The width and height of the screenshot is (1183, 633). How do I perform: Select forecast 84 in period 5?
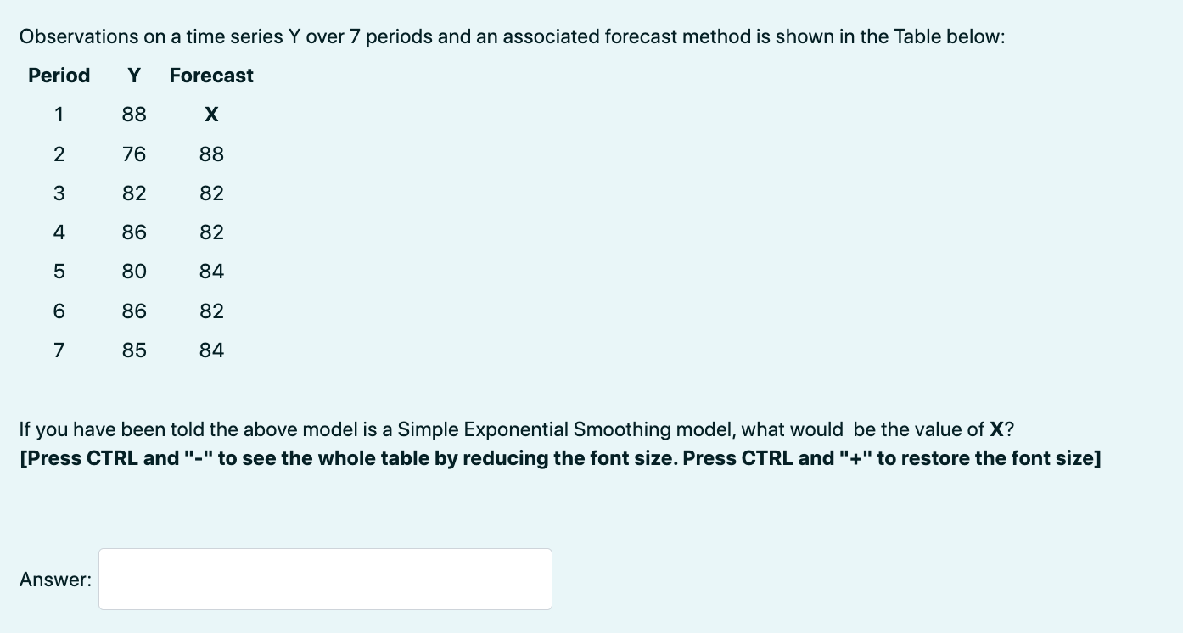(x=211, y=272)
